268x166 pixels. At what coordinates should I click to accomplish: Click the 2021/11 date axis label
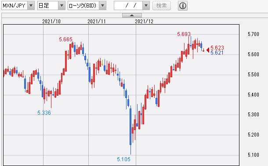coord(97,22)
